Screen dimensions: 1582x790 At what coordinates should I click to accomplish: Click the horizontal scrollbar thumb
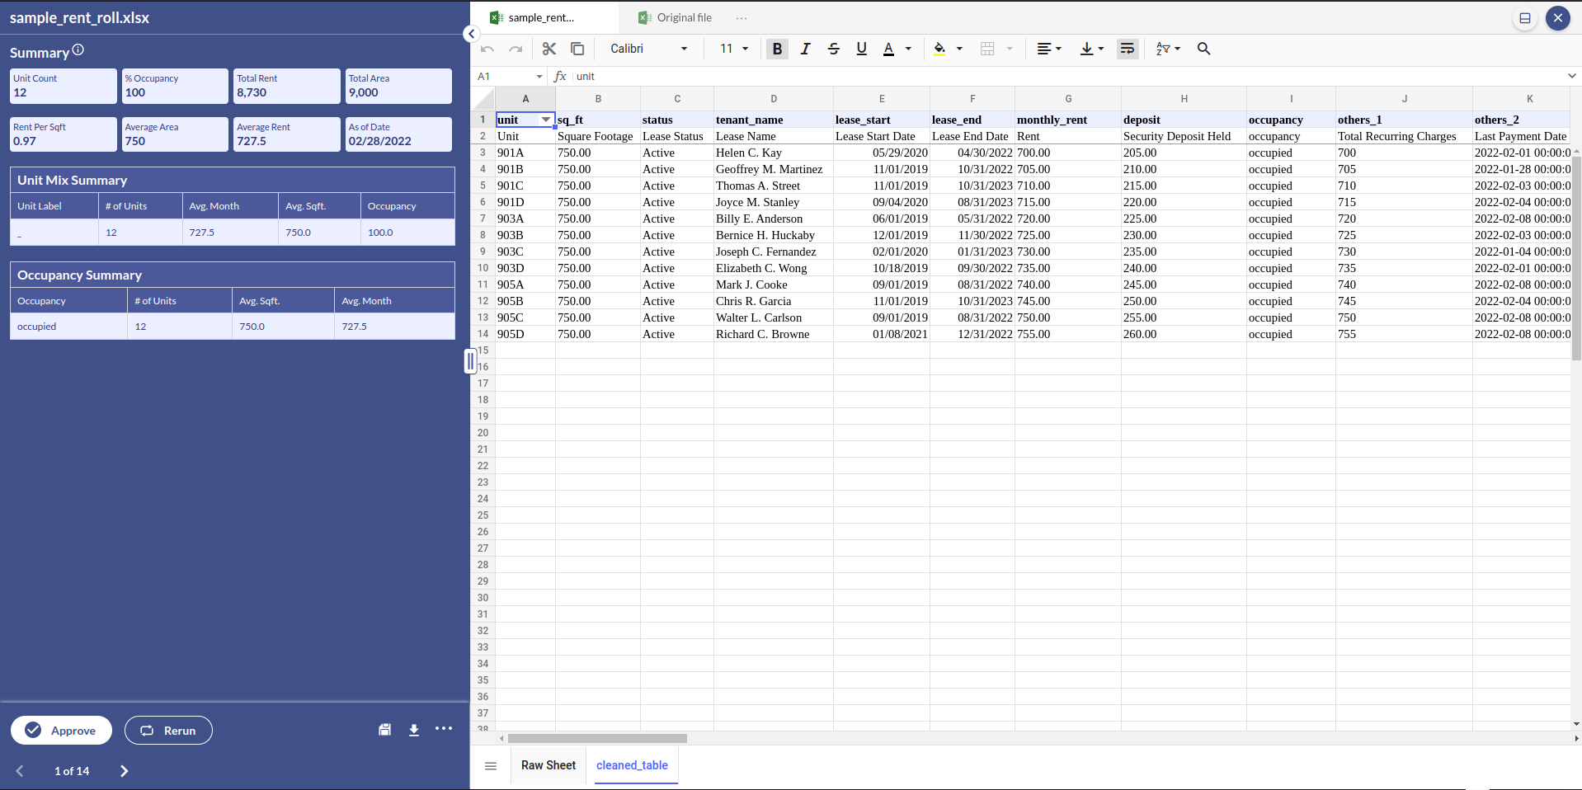coord(597,739)
